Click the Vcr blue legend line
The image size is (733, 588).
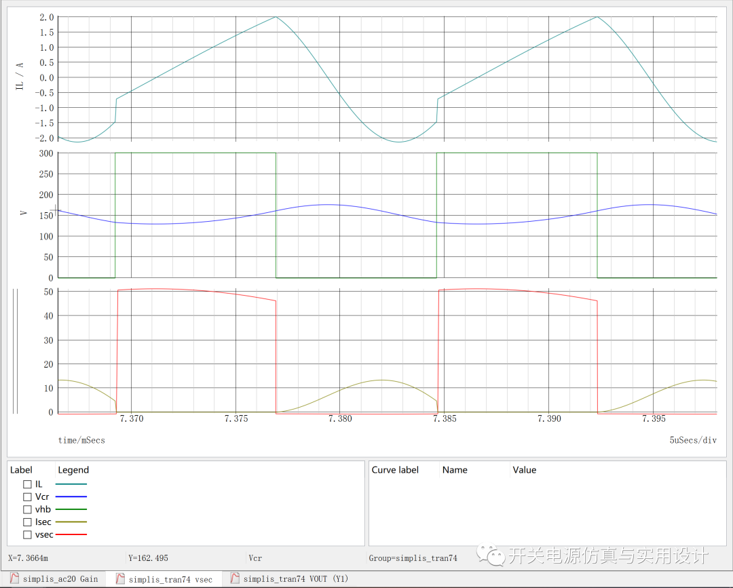71,497
